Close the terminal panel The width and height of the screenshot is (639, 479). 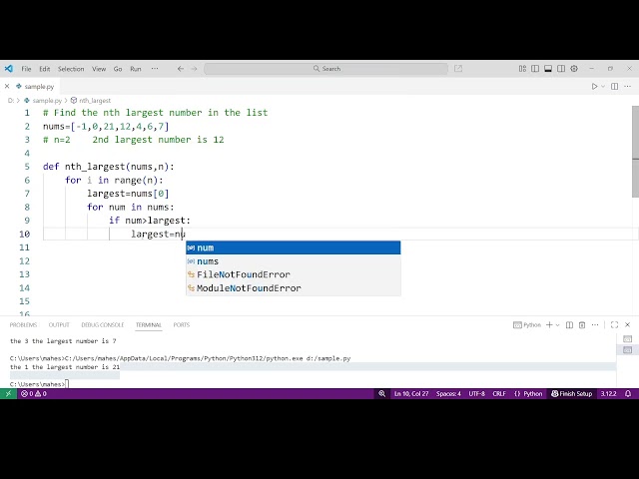point(628,324)
